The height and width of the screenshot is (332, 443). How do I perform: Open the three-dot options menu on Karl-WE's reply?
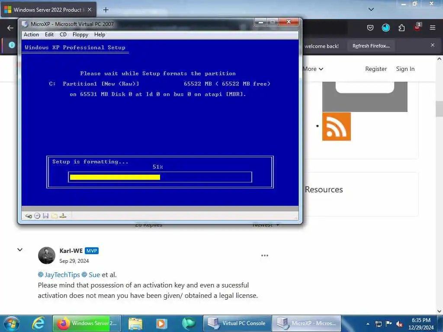click(265, 255)
